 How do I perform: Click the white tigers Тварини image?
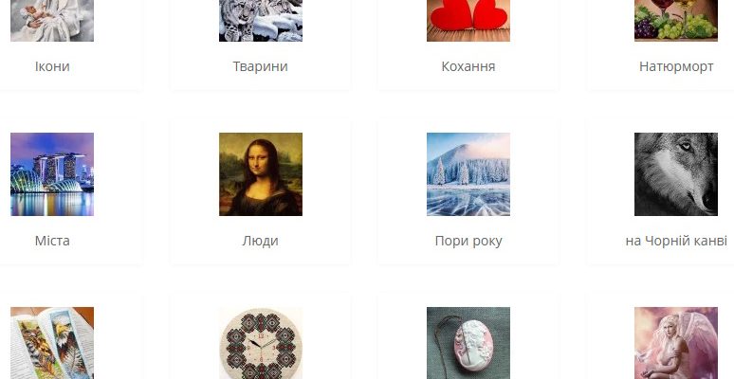point(261,21)
